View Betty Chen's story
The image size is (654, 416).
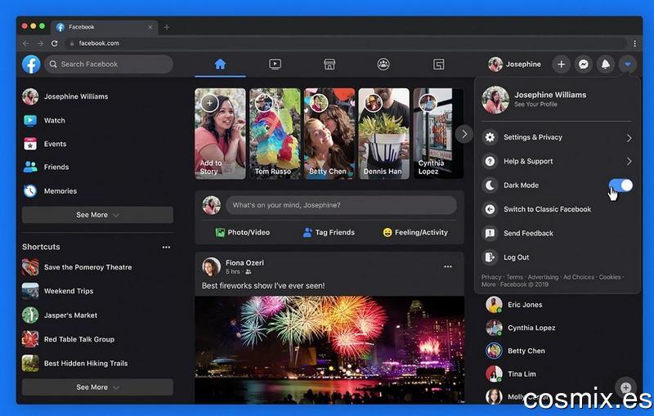[329, 134]
